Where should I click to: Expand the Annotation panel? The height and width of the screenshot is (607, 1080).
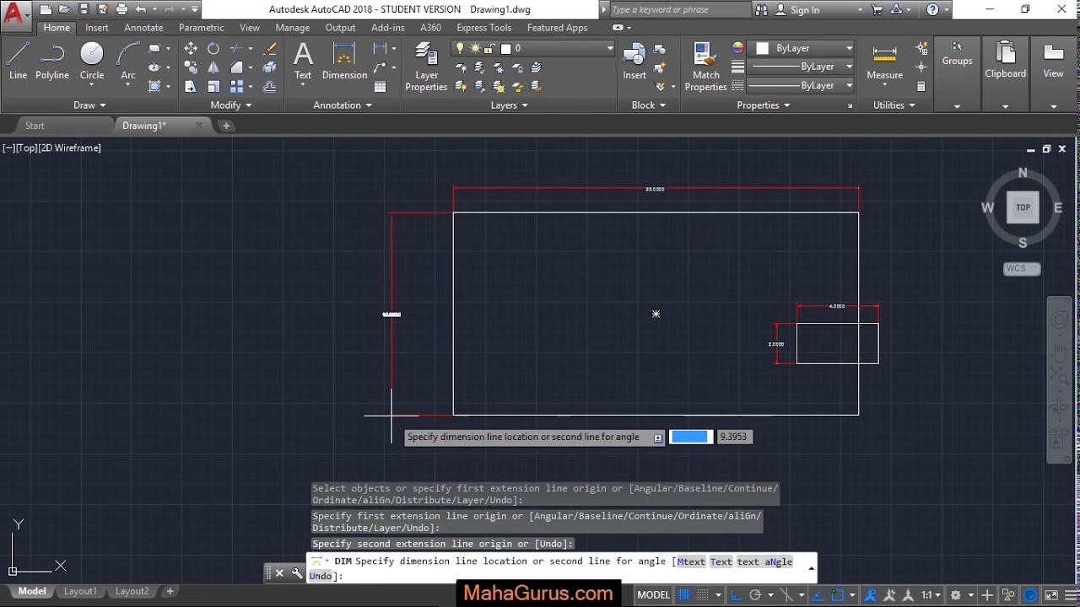[x=343, y=105]
